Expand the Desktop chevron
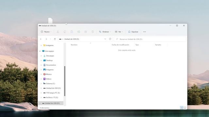The width and height of the screenshot is (209, 117). (41, 60)
